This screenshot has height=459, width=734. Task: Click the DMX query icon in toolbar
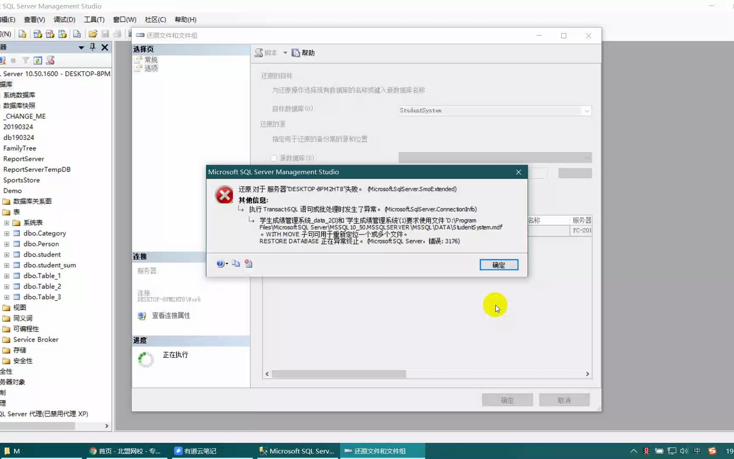[x=50, y=34]
